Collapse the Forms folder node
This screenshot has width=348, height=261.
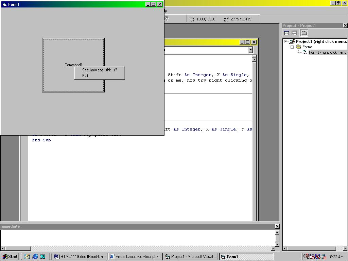292,47
